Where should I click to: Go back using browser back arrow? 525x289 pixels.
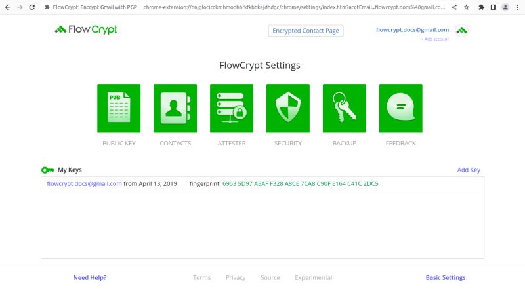coord(8,7)
